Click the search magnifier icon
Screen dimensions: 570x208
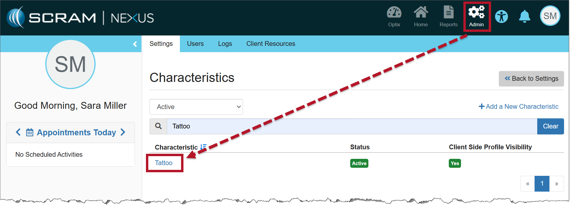pos(158,126)
